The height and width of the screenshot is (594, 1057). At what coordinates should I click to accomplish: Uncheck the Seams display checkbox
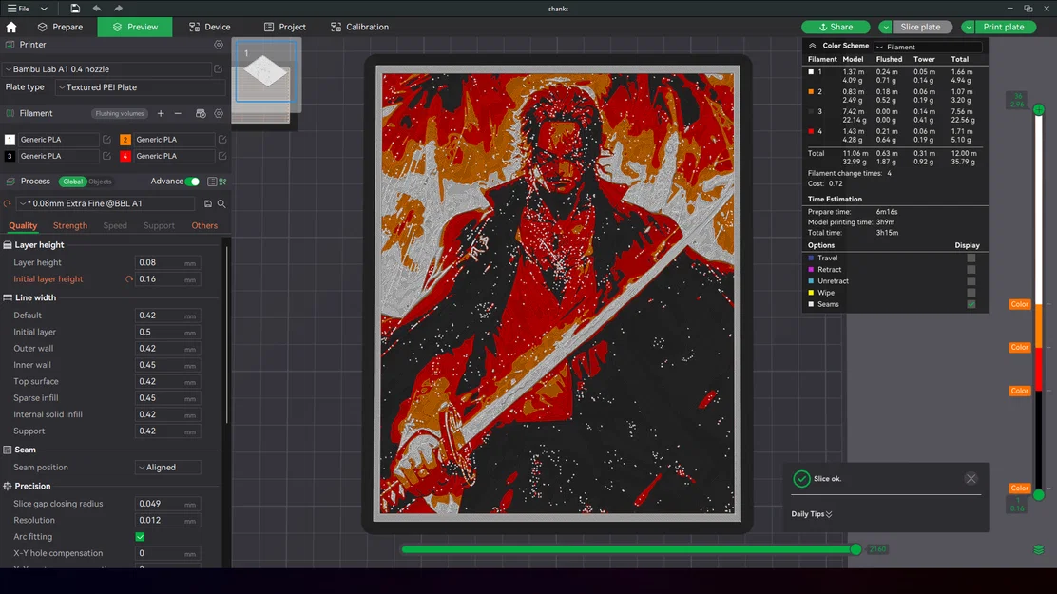pos(971,304)
